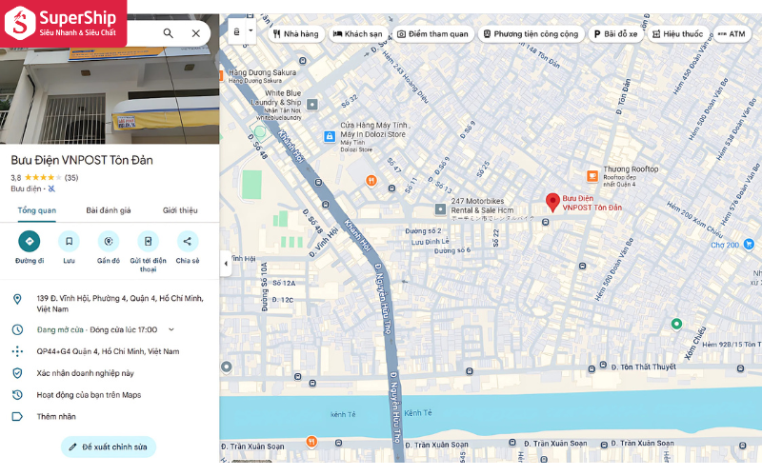Screen dimensions: 762x476
Task: Save the place with the Lưu icon
Action: 69,242
